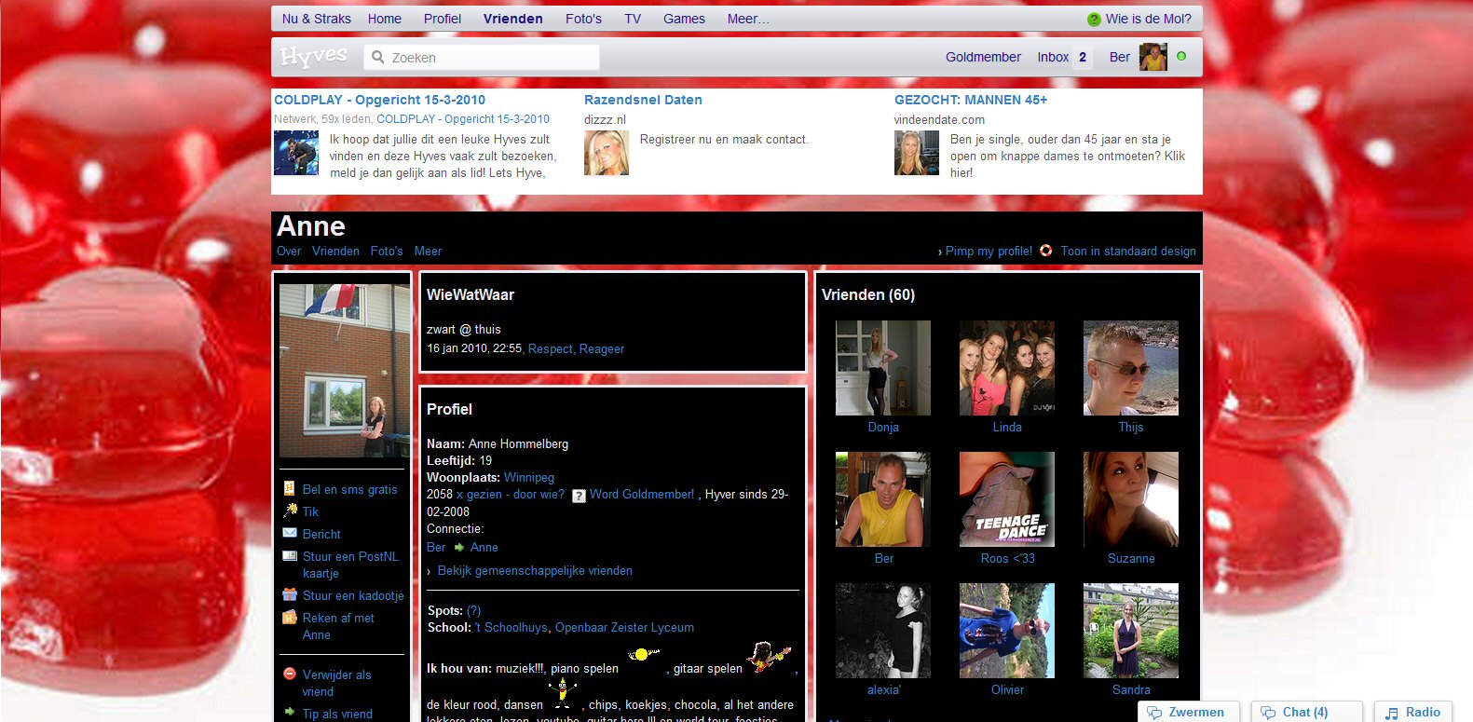Click the red Verwijder als vriend icon
This screenshot has width=1473, height=722.
[x=290, y=674]
